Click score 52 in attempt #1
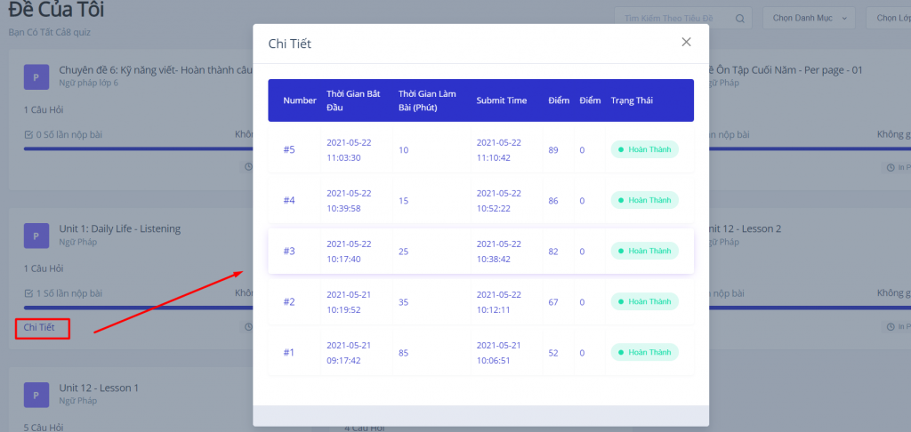The image size is (911, 432). (x=553, y=353)
